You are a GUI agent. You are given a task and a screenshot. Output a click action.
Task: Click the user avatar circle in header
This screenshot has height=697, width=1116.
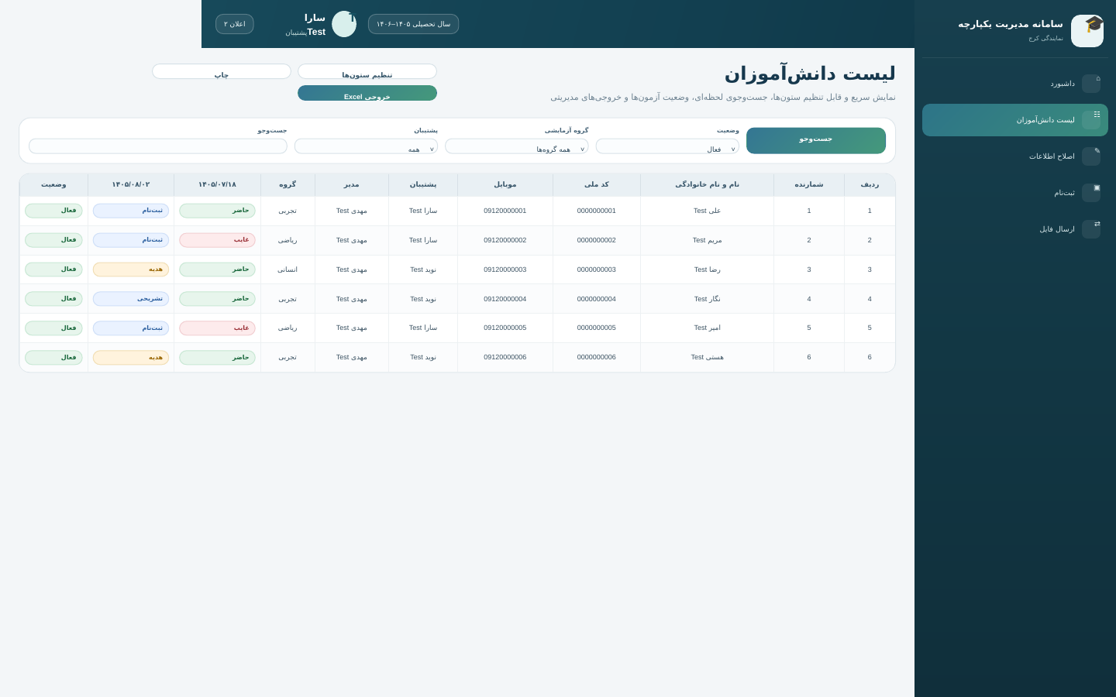[344, 24]
